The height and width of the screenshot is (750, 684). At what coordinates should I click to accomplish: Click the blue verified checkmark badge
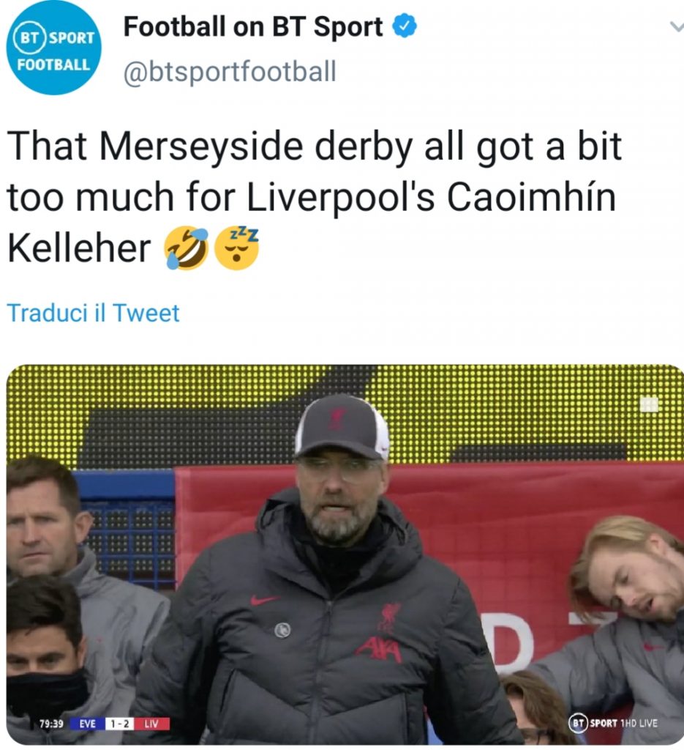point(405,27)
